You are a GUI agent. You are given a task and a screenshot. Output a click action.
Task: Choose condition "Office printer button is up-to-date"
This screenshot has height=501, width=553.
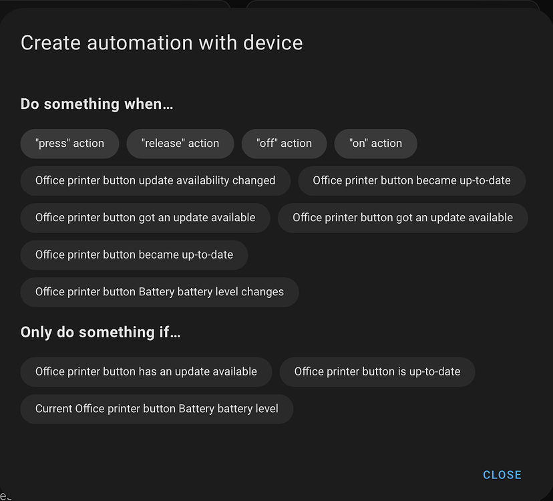click(377, 371)
